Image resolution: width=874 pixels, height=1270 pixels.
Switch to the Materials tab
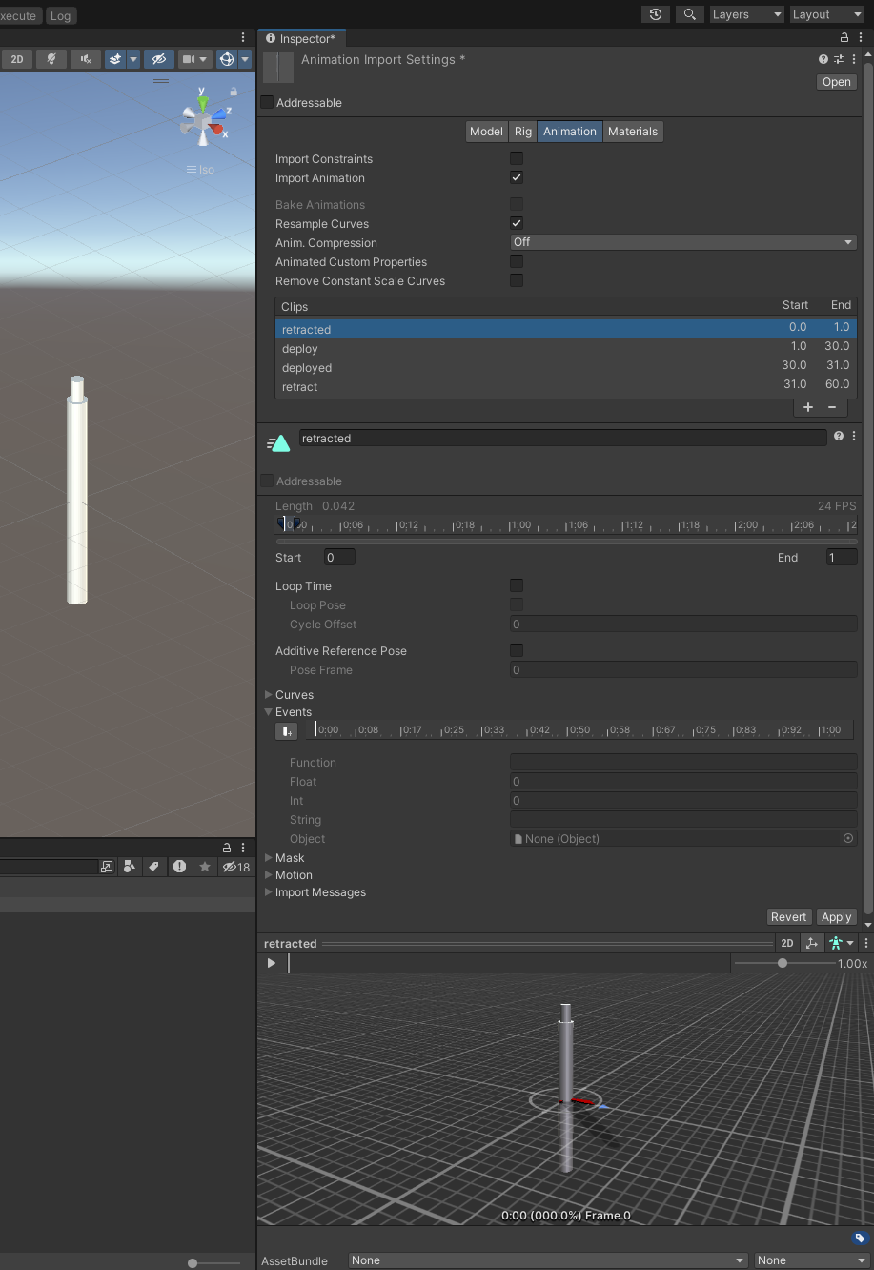(633, 132)
